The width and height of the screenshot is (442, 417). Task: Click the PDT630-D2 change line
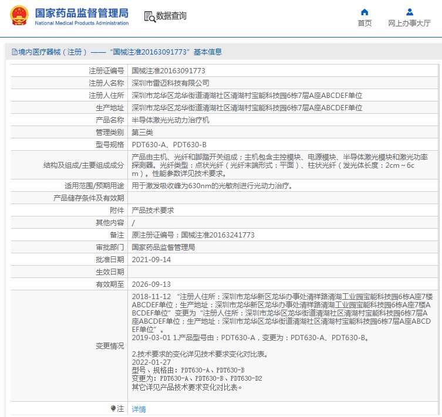click(197, 378)
